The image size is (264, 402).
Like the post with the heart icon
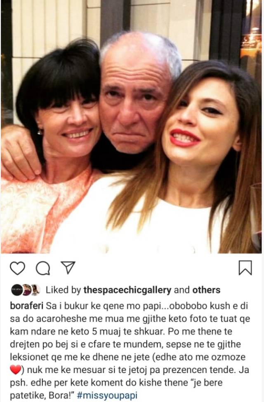[17, 268]
